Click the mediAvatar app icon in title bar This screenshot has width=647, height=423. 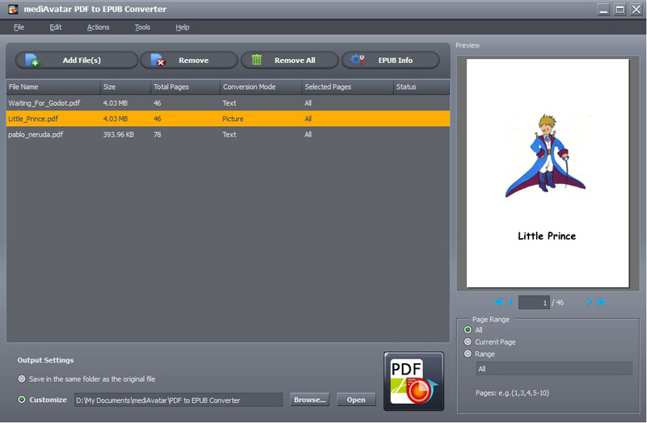(13, 9)
